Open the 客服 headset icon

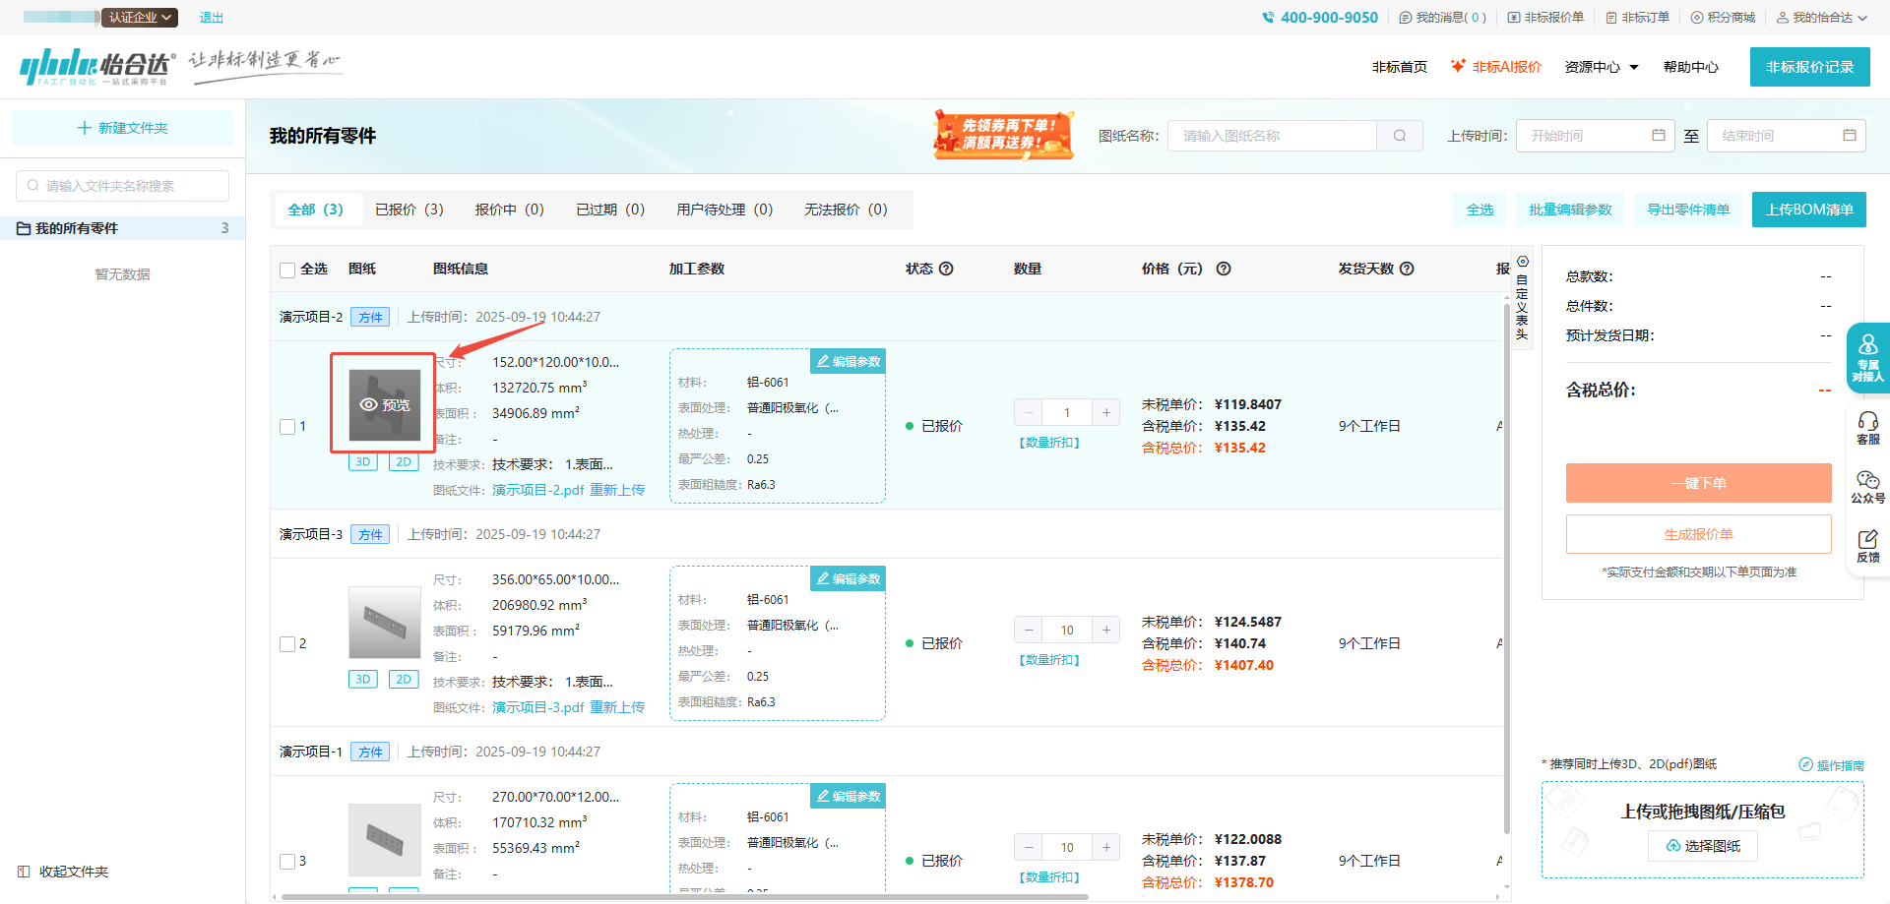1867,428
